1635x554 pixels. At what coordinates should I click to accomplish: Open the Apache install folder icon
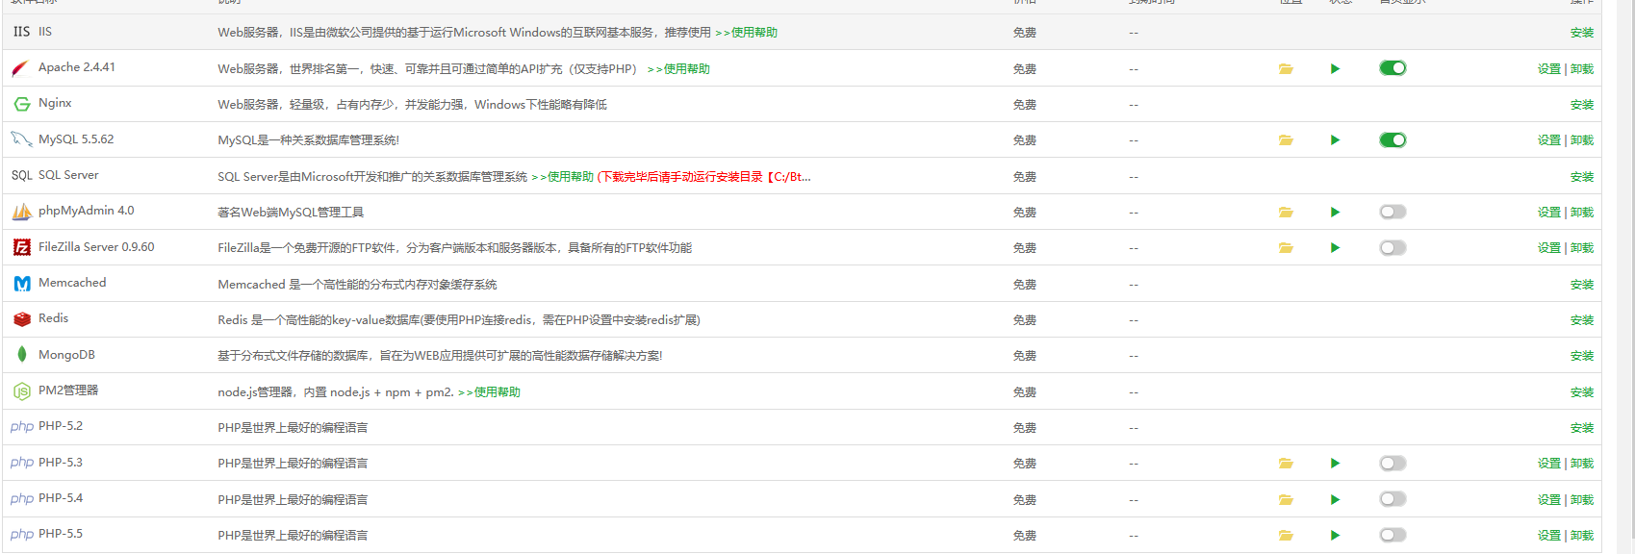[x=1286, y=68]
